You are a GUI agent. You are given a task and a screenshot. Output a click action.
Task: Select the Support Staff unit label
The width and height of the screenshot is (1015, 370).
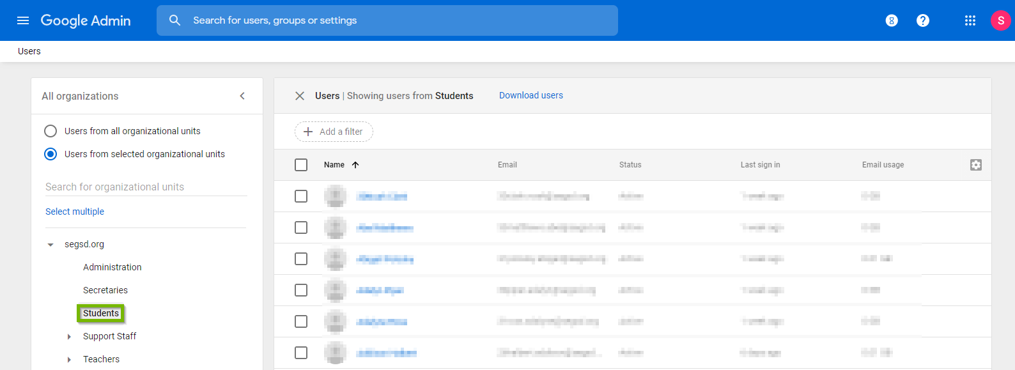click(x=110, y=336)
